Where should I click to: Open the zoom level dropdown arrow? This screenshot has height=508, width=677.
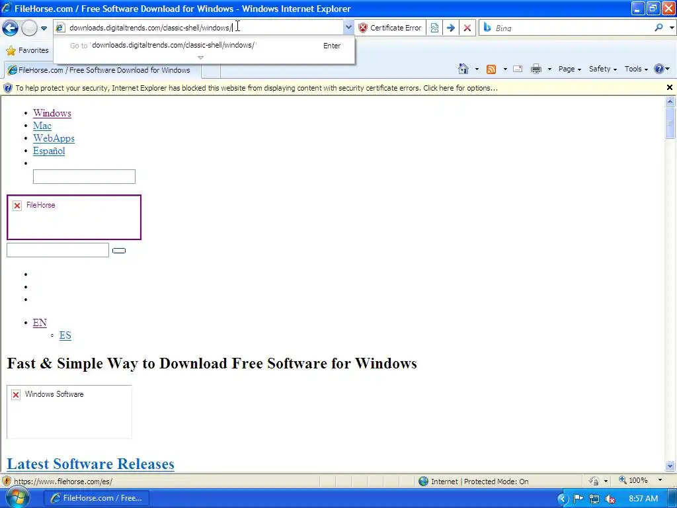pos(660,480)
